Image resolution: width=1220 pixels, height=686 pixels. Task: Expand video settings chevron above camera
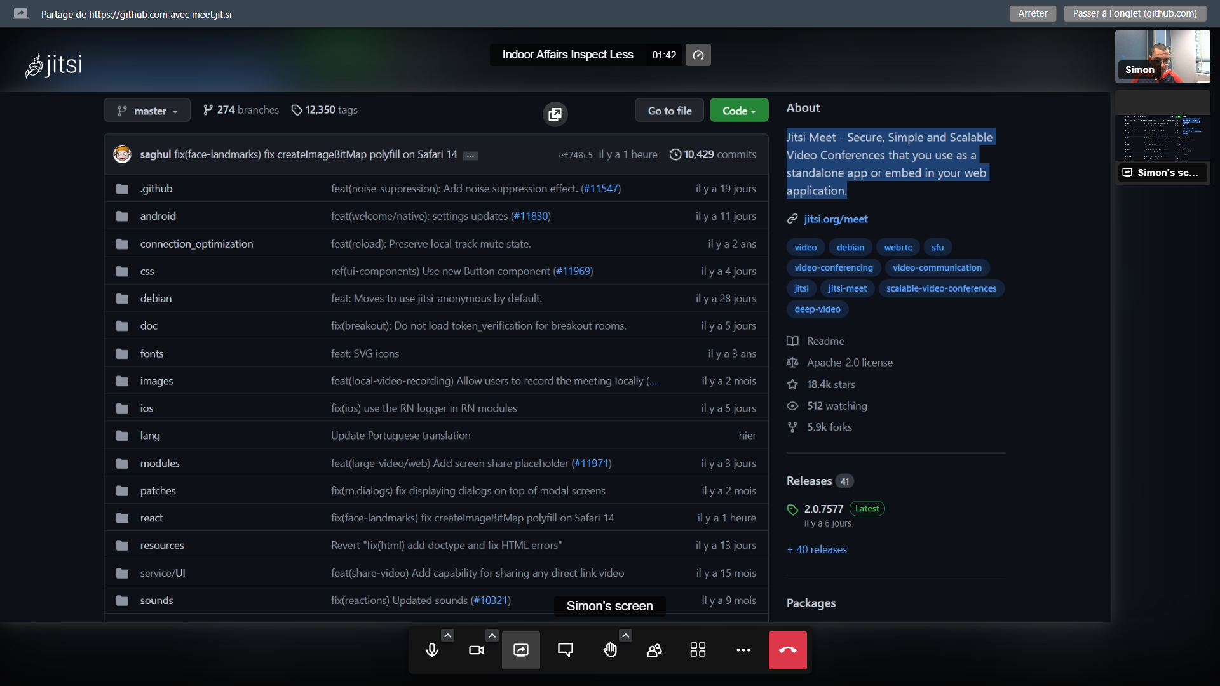492,635
